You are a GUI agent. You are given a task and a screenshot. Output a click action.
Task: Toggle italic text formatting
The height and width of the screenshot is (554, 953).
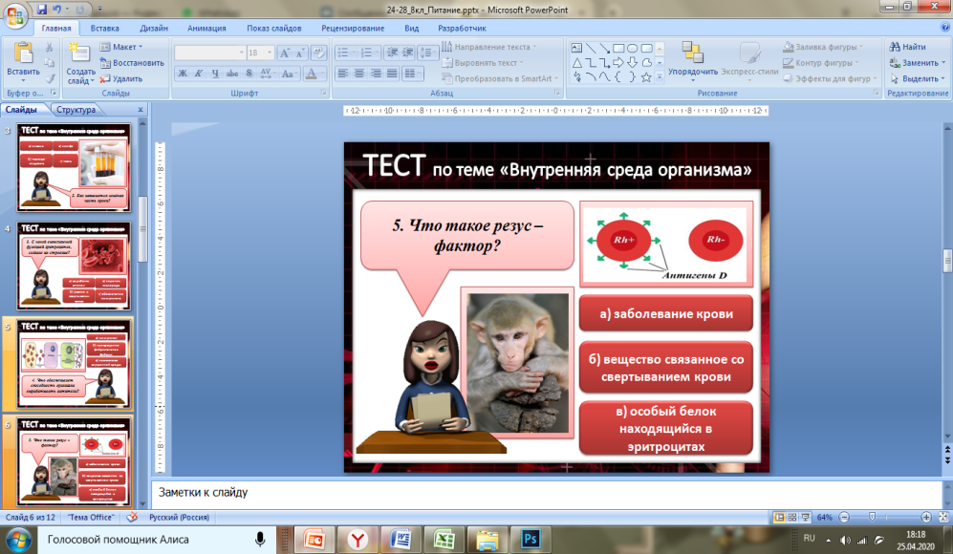pos(199,73)
